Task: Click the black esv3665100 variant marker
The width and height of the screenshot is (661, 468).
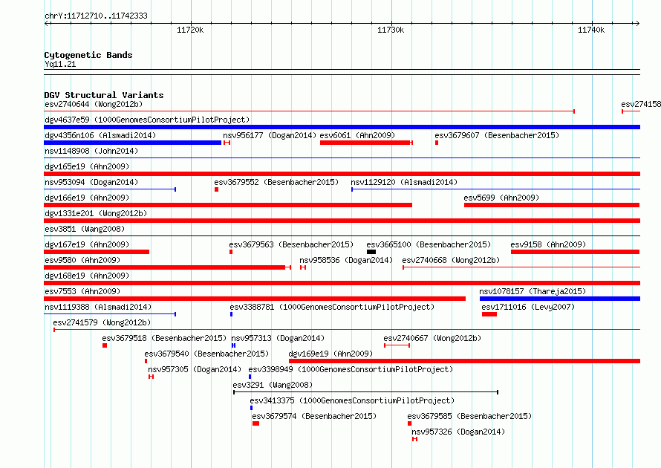Action: 371,252
